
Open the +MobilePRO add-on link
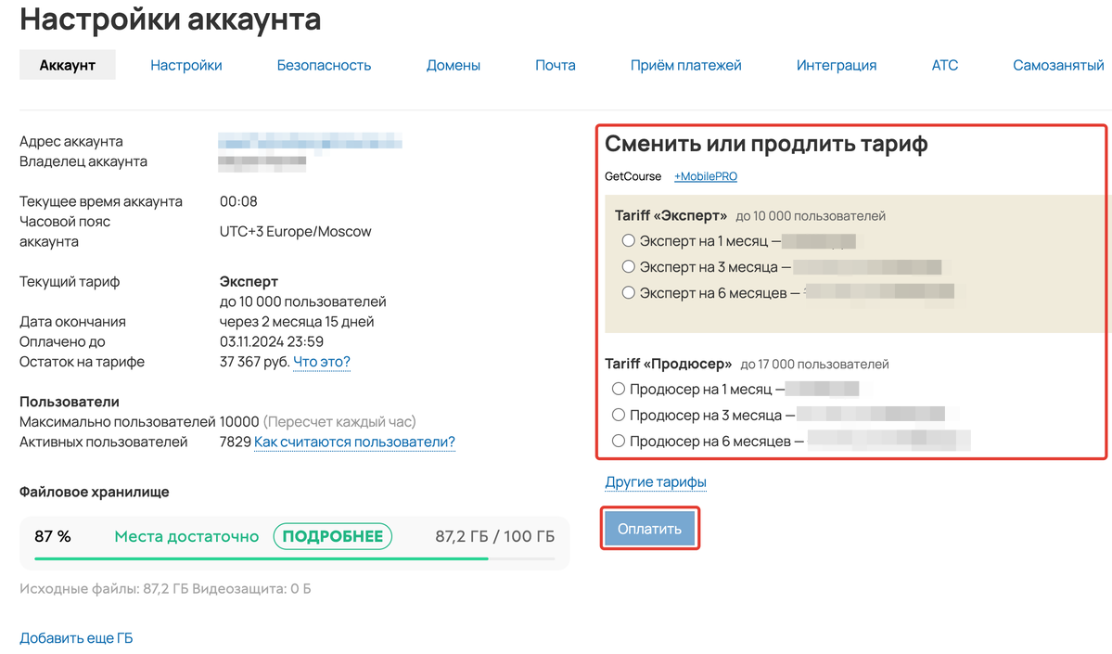tap(705, 176)
